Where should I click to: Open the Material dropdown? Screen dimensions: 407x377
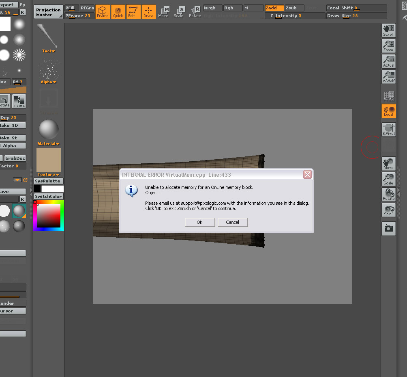click(49, 144)
